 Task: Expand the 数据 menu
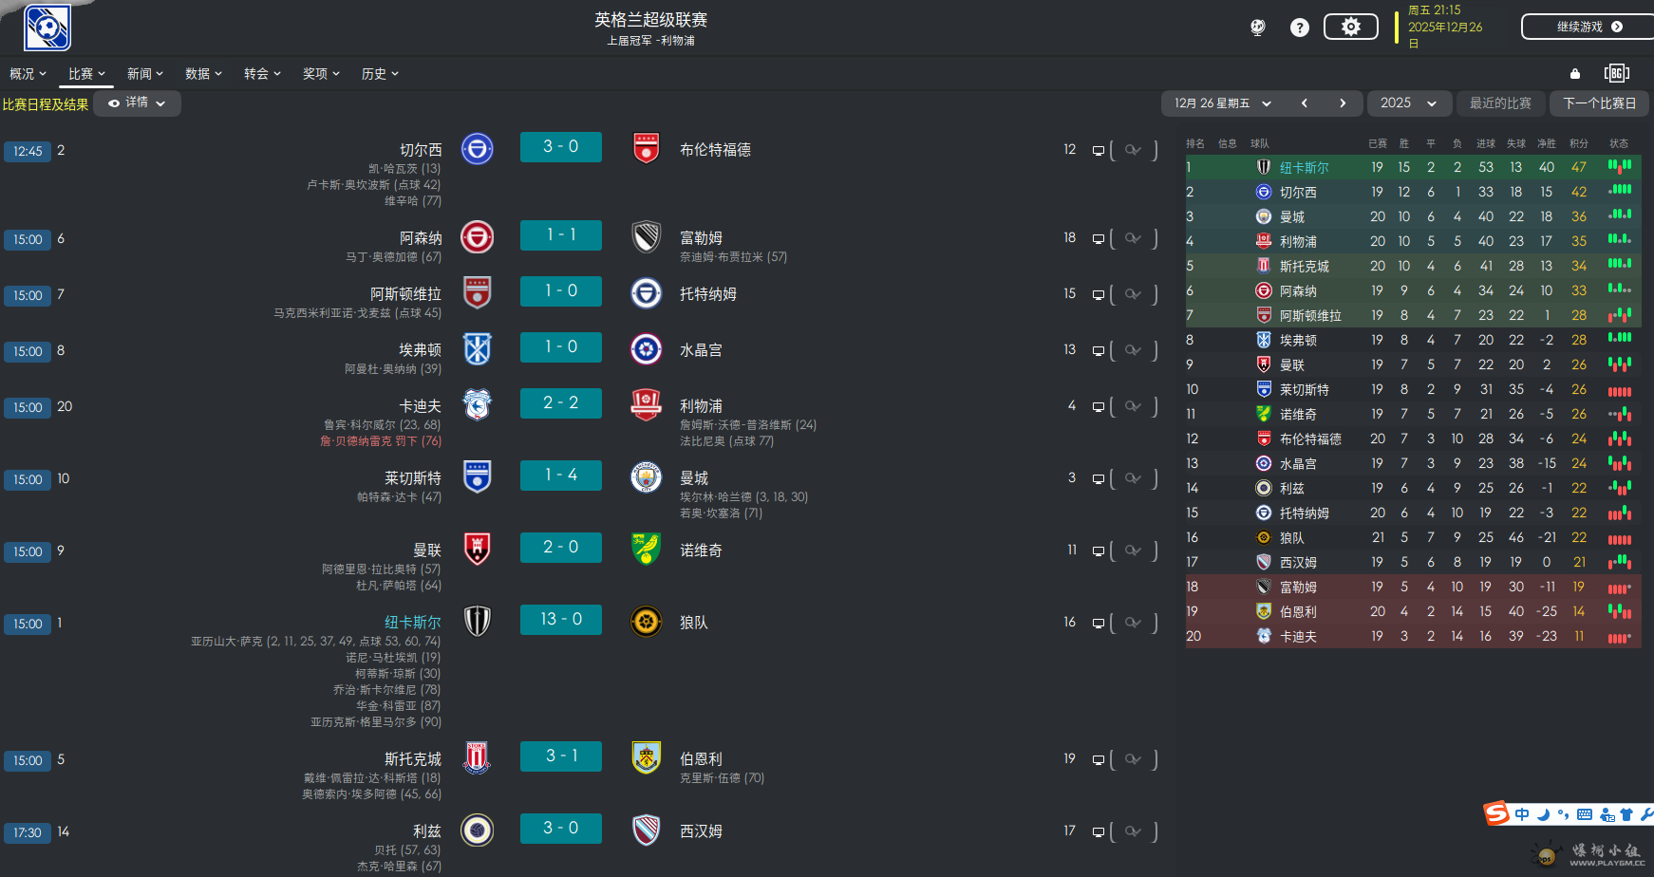click(203, 73)
